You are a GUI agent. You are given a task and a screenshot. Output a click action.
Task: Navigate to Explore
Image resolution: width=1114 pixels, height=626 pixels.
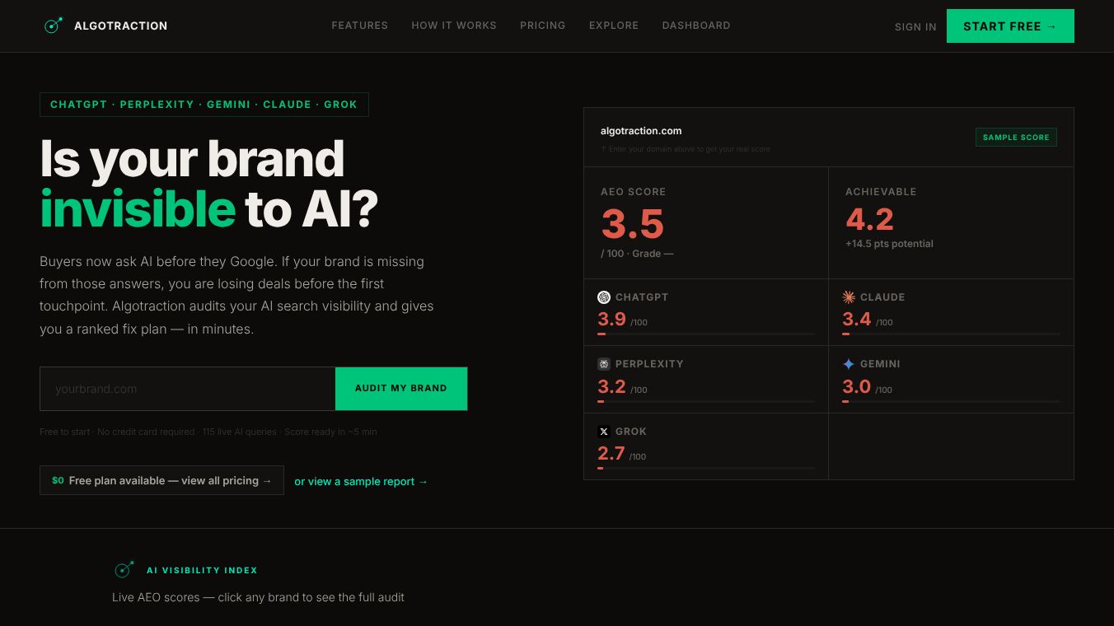(x=614, y=26)
